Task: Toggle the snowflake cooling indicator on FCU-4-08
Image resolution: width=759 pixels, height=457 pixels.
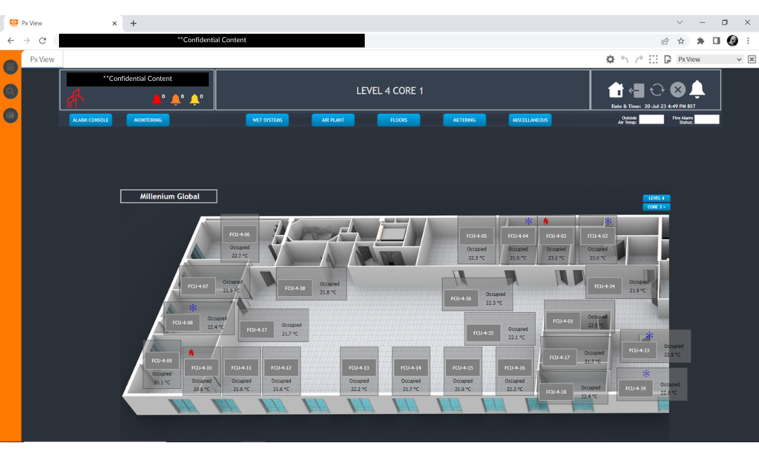Action: click(x=193, y=307)
